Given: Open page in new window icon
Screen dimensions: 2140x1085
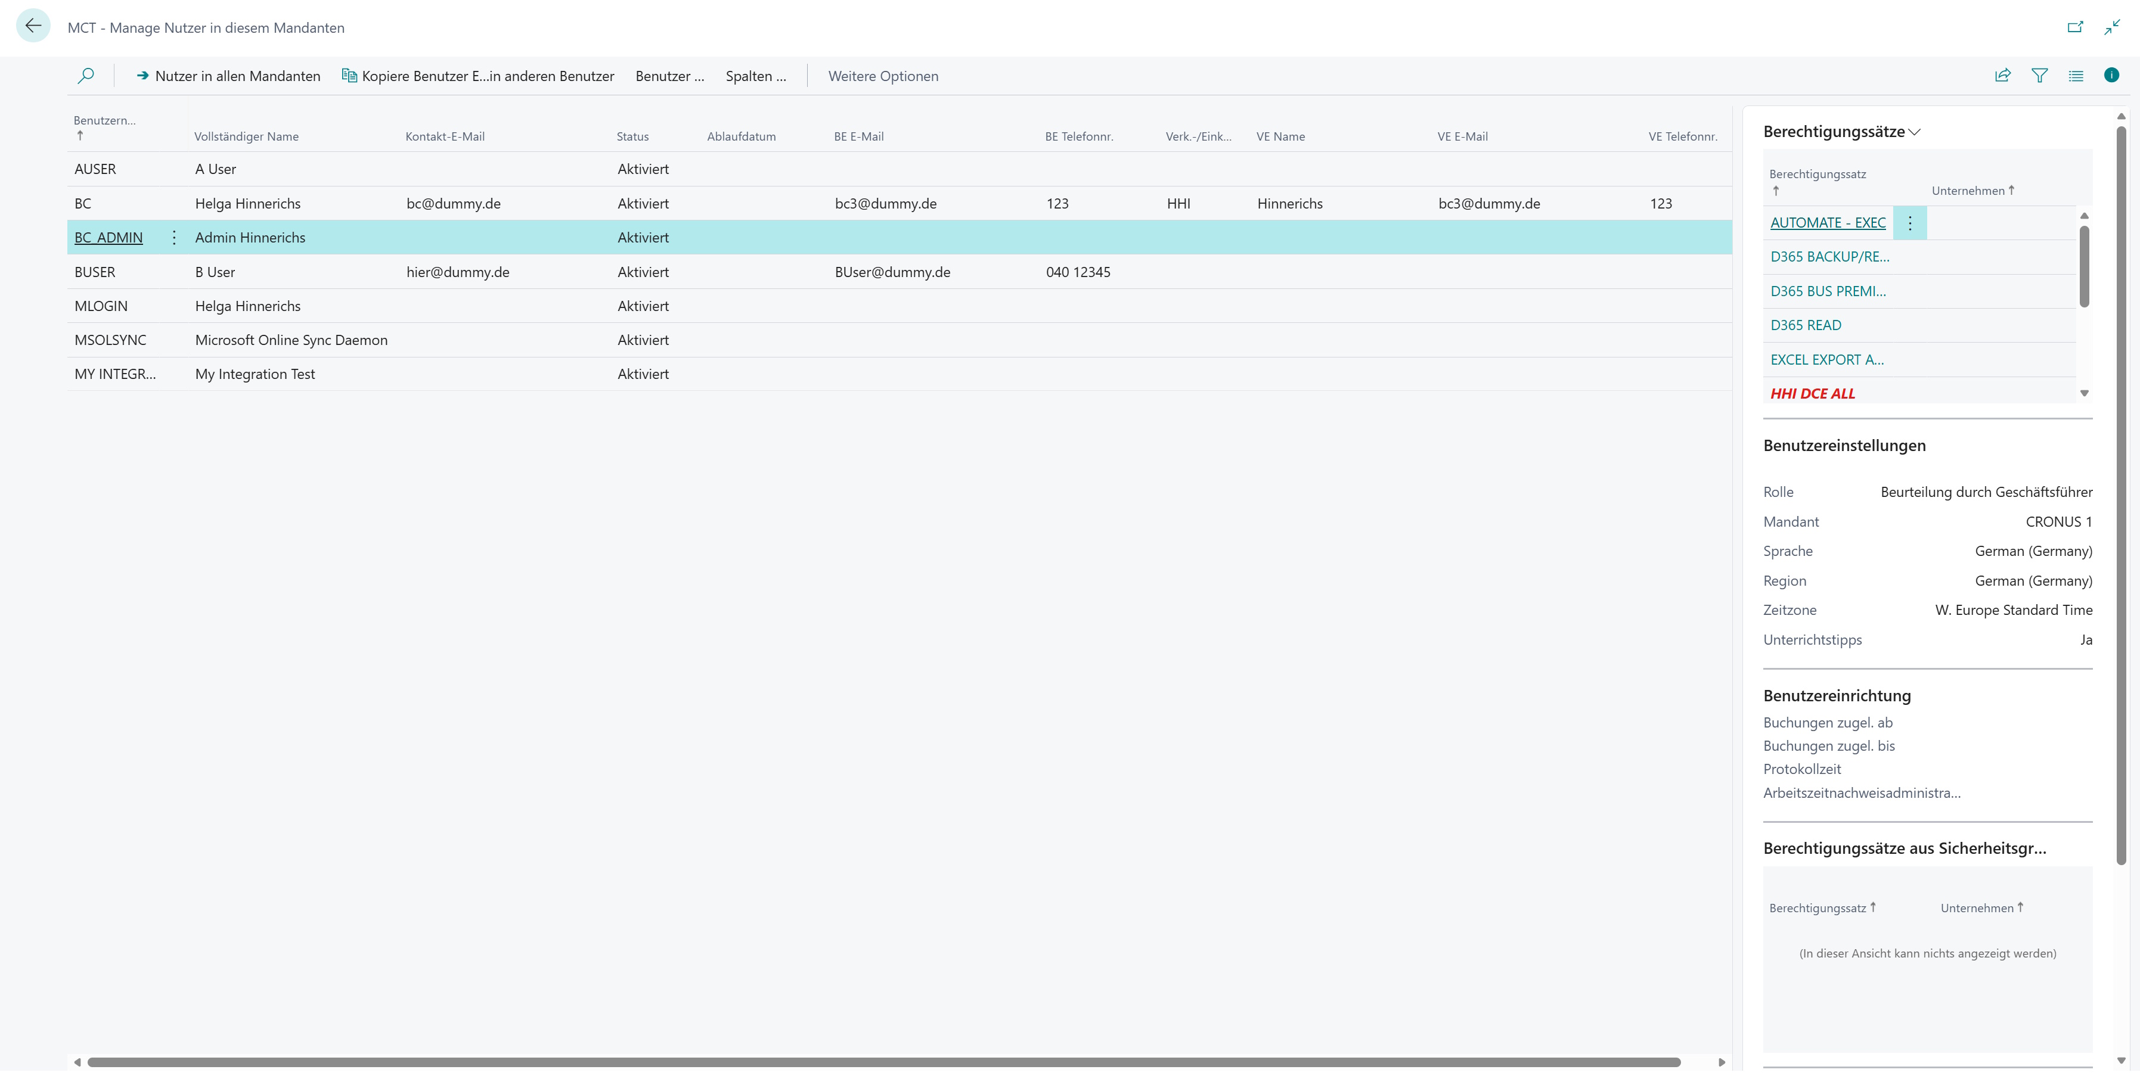Looking at the screenshot, I should tap(2075, 27).
